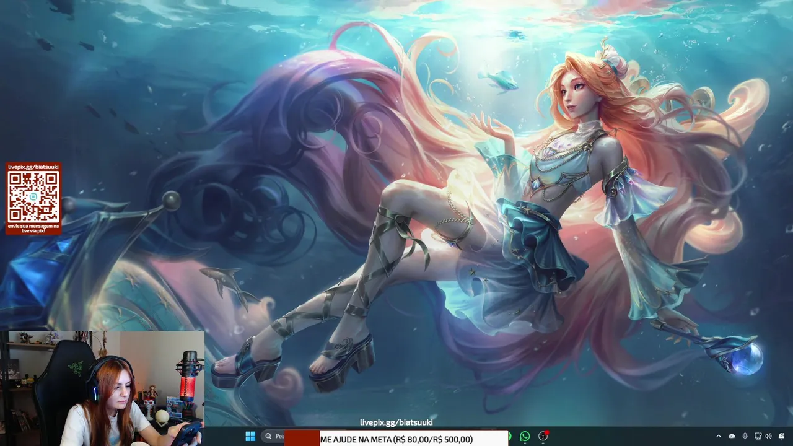
Task: Click the livepix QR code overlay
Action: tap(33, 197)
